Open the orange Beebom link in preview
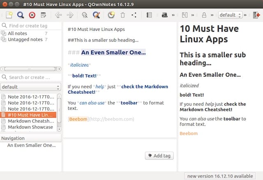The height and width of the screenshot is (180, 263). (189, 133)
